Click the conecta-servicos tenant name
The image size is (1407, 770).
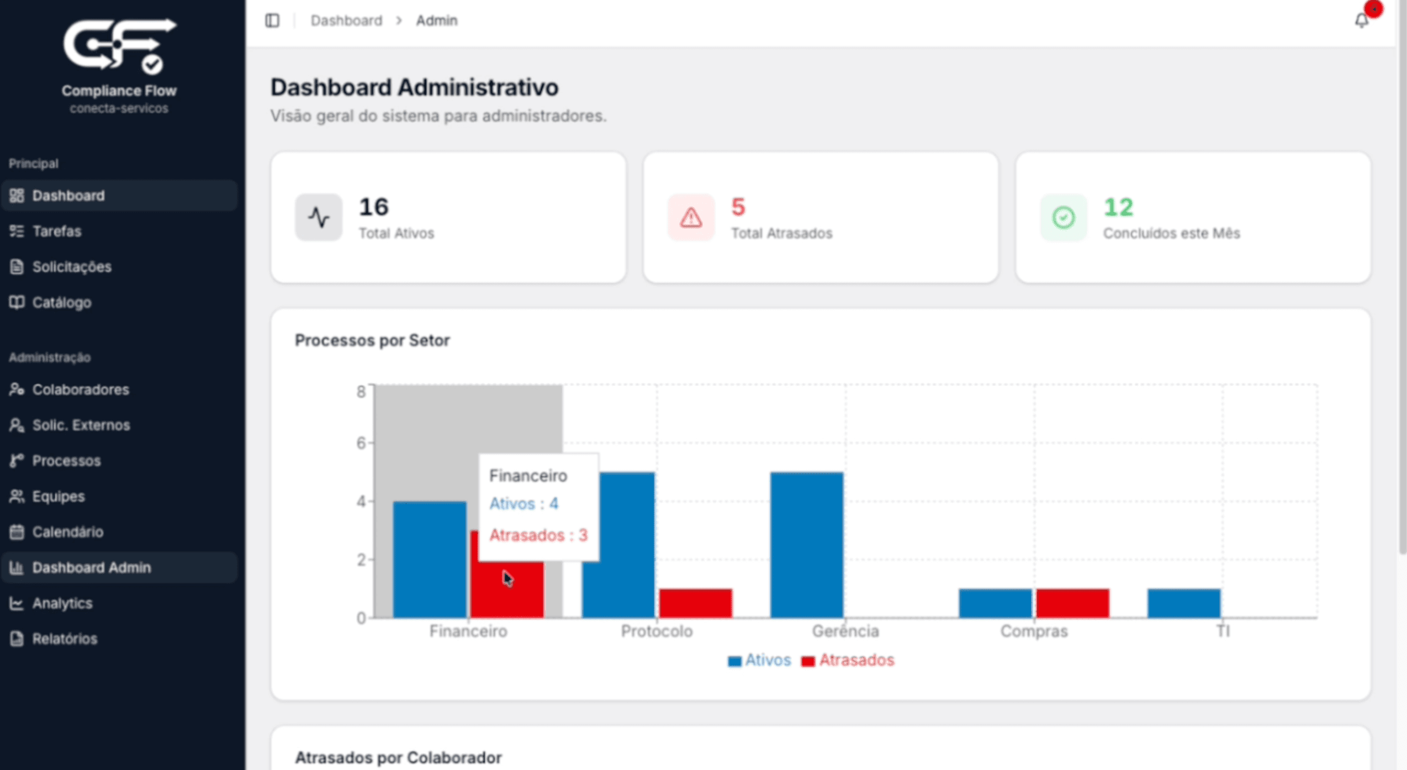point(119,108)
